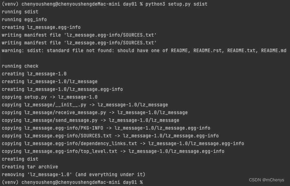Click 'creating lz_message-1.0' line
This screenshot has width=290, height=186.
34,74
